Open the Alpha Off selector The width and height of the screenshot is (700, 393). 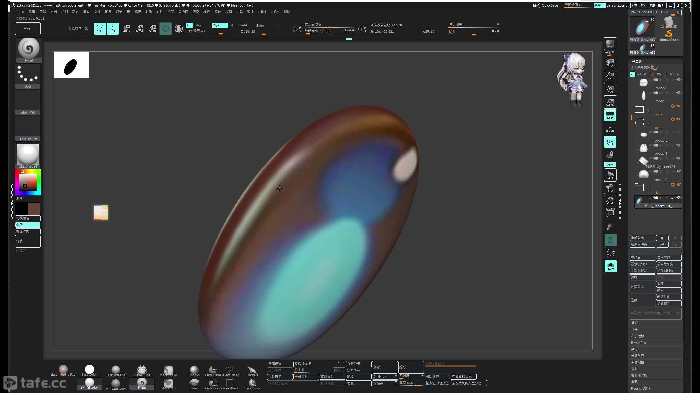[x=28, y=102]
